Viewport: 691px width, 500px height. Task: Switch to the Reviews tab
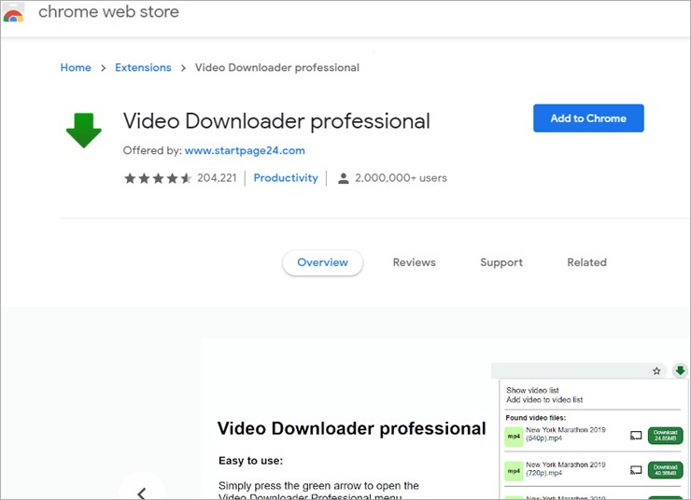pos(415,262)
